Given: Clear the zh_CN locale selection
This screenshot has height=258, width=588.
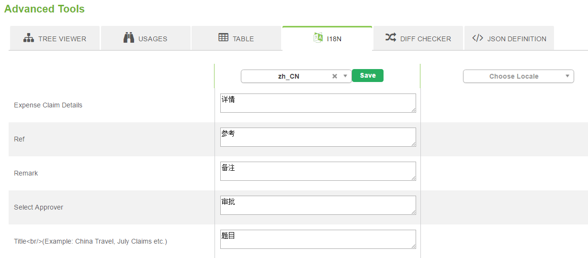Looking at the screenshot, I should pos(335,76).
